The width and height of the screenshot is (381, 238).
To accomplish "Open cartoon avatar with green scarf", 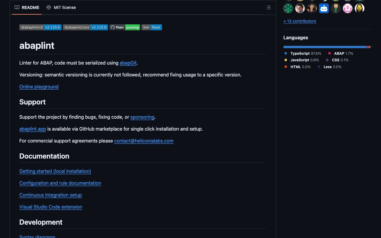I will (336, 8).
